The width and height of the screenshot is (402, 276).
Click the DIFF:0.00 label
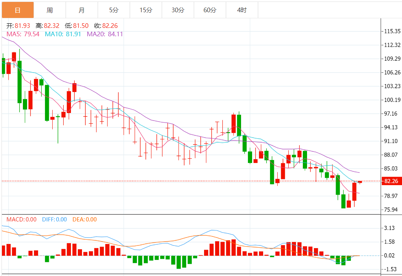click(55, 220)
